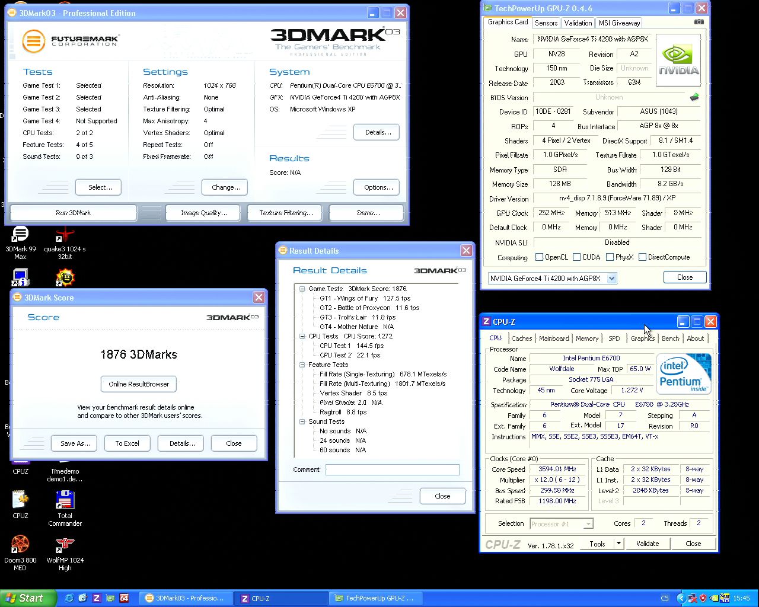
Task: Open the CPUZ notepad file icon on desktop
Action: point(20,504)
